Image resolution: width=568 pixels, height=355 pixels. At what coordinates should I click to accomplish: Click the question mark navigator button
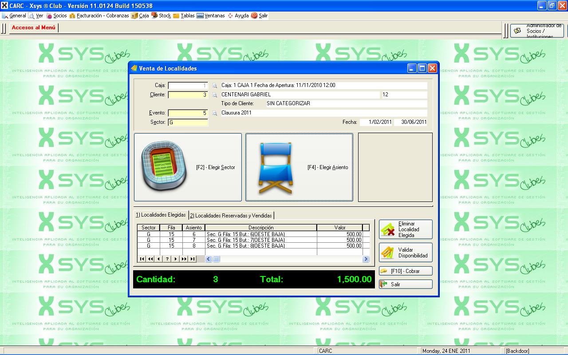tap(167, 259)
